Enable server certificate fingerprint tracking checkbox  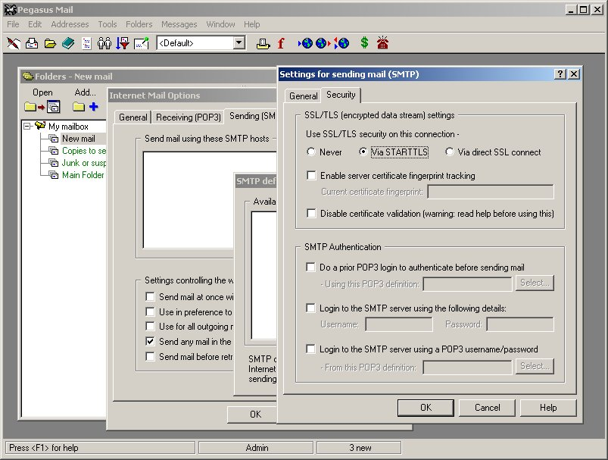tap(311, 176)
